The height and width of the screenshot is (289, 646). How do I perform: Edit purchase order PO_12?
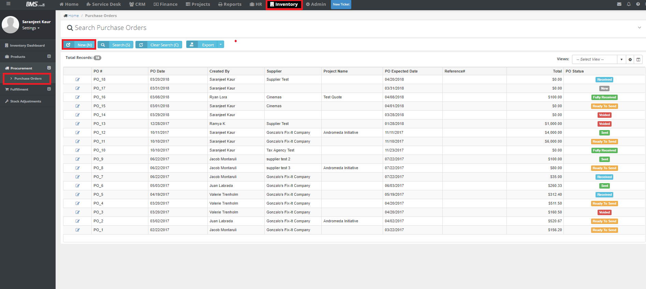coord(77,132)
